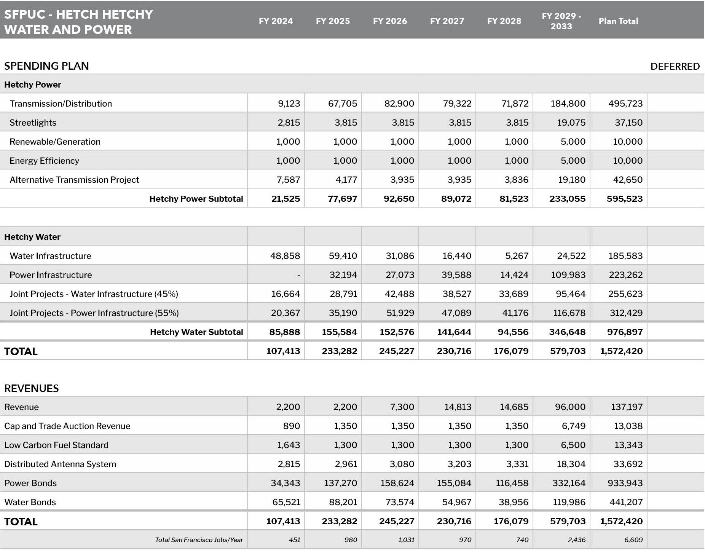Select the REVENUES heading
The width and height of the screenshot is (705, 552).
31,388
